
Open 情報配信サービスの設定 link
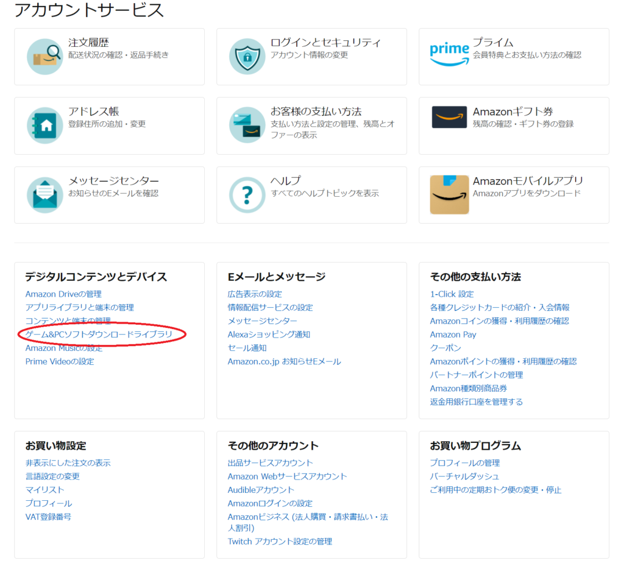tap(270, 308)
